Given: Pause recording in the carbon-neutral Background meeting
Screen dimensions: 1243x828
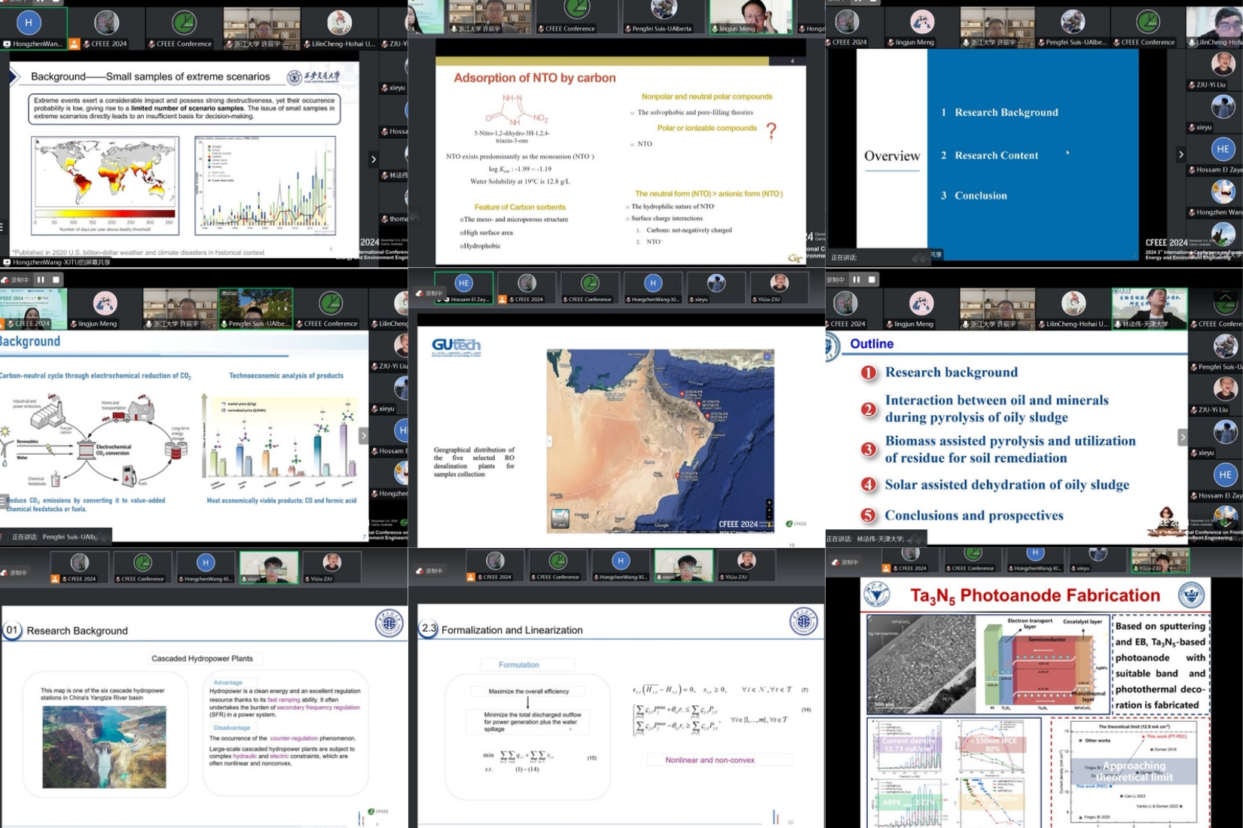Looking at the screenshot, I should point(41,280).
